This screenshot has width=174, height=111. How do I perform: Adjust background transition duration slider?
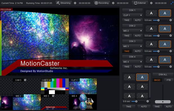pos(138,101)
